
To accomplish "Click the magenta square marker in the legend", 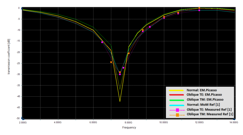I will click(177, 109).
